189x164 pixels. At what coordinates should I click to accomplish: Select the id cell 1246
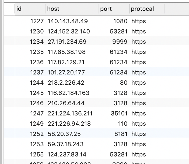(x=37, y=103)
